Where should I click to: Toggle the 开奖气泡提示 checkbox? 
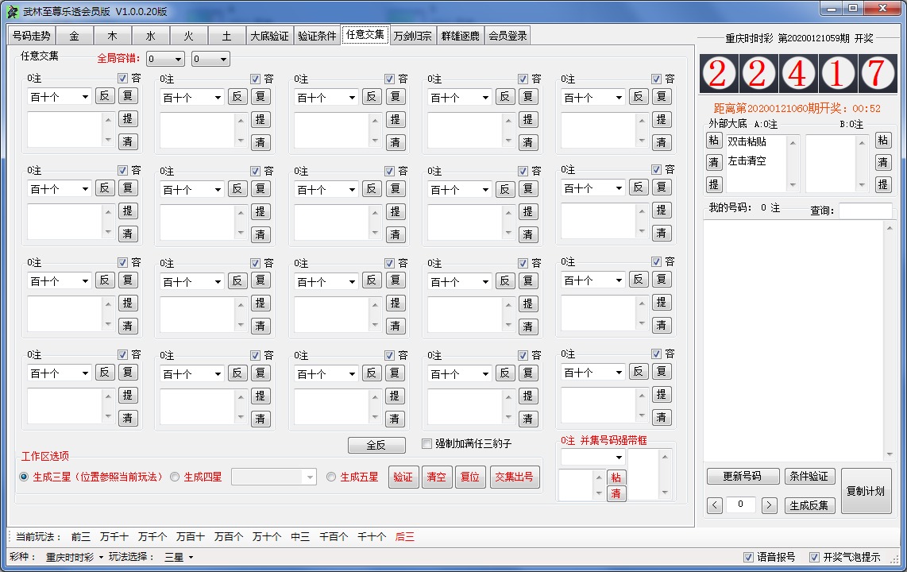point(816,558)
